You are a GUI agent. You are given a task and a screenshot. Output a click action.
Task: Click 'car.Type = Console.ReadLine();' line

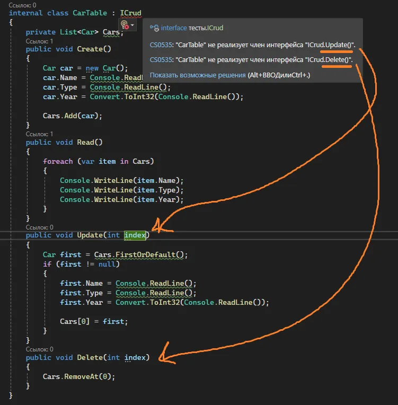tap(107, 87)
